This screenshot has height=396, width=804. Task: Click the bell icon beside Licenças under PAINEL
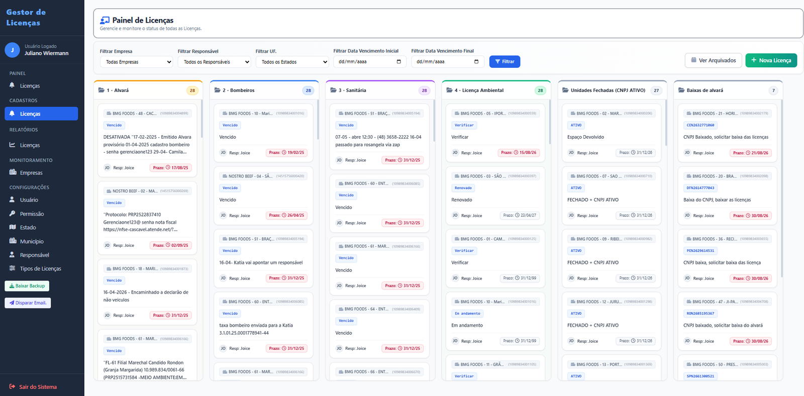pyautogui.click(x=12, y=85)
